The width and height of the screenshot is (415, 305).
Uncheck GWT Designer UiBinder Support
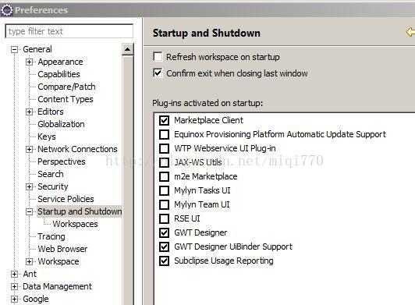pyautogui.click(x=164, y=246)
